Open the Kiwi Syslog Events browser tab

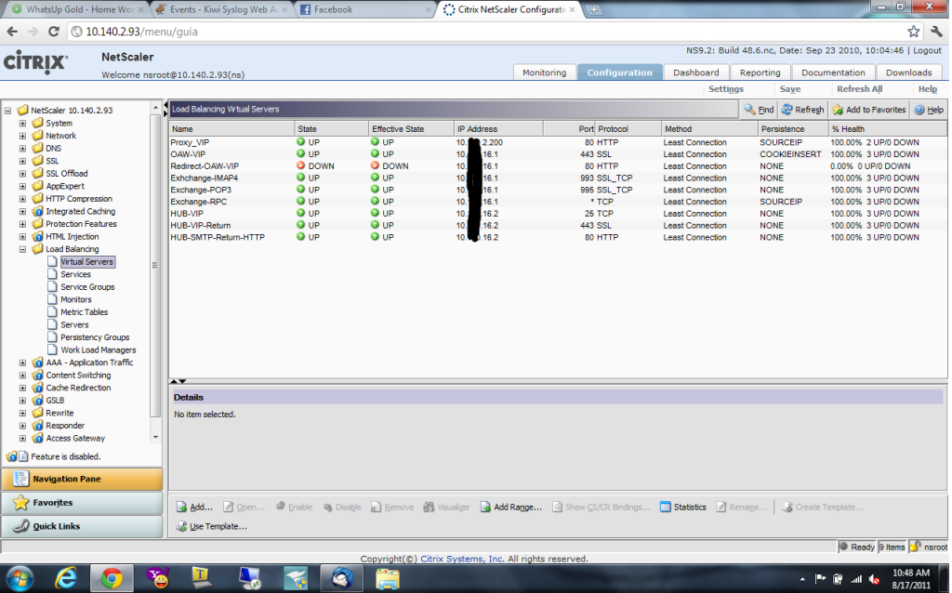(x=221, y=9)
